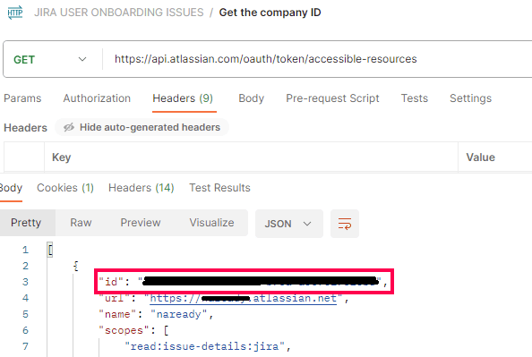Open the JIRA USER ONBOARDING ISSUES collection breadcrumb
532x357 pixels.
(x=119, y=13)
